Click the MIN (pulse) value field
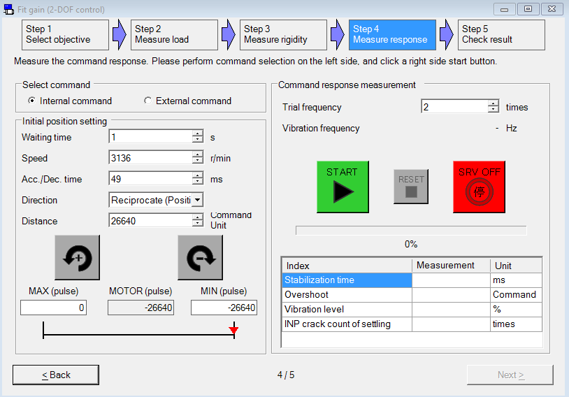 (224, 308)
